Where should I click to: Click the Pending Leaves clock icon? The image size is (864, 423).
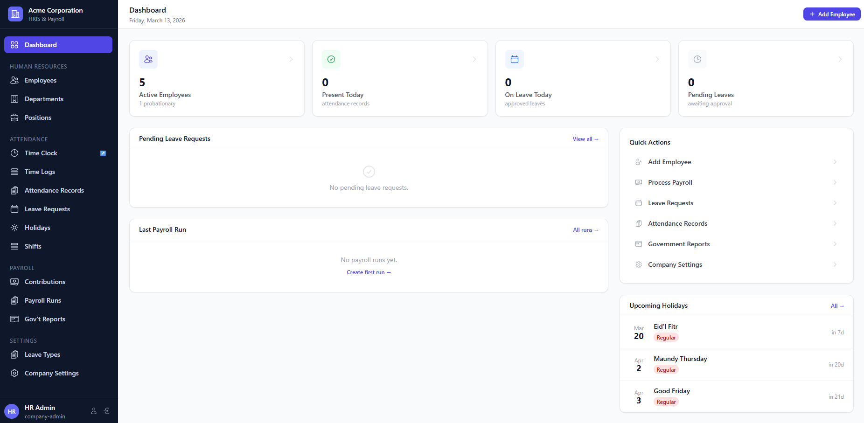coord(697,59)
